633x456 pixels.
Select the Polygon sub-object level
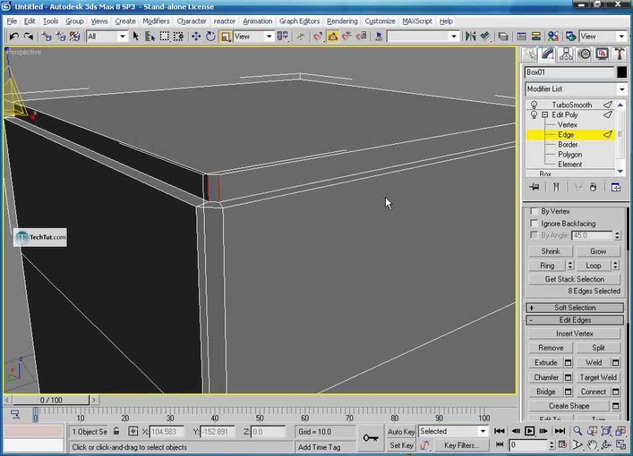[570, 154]
